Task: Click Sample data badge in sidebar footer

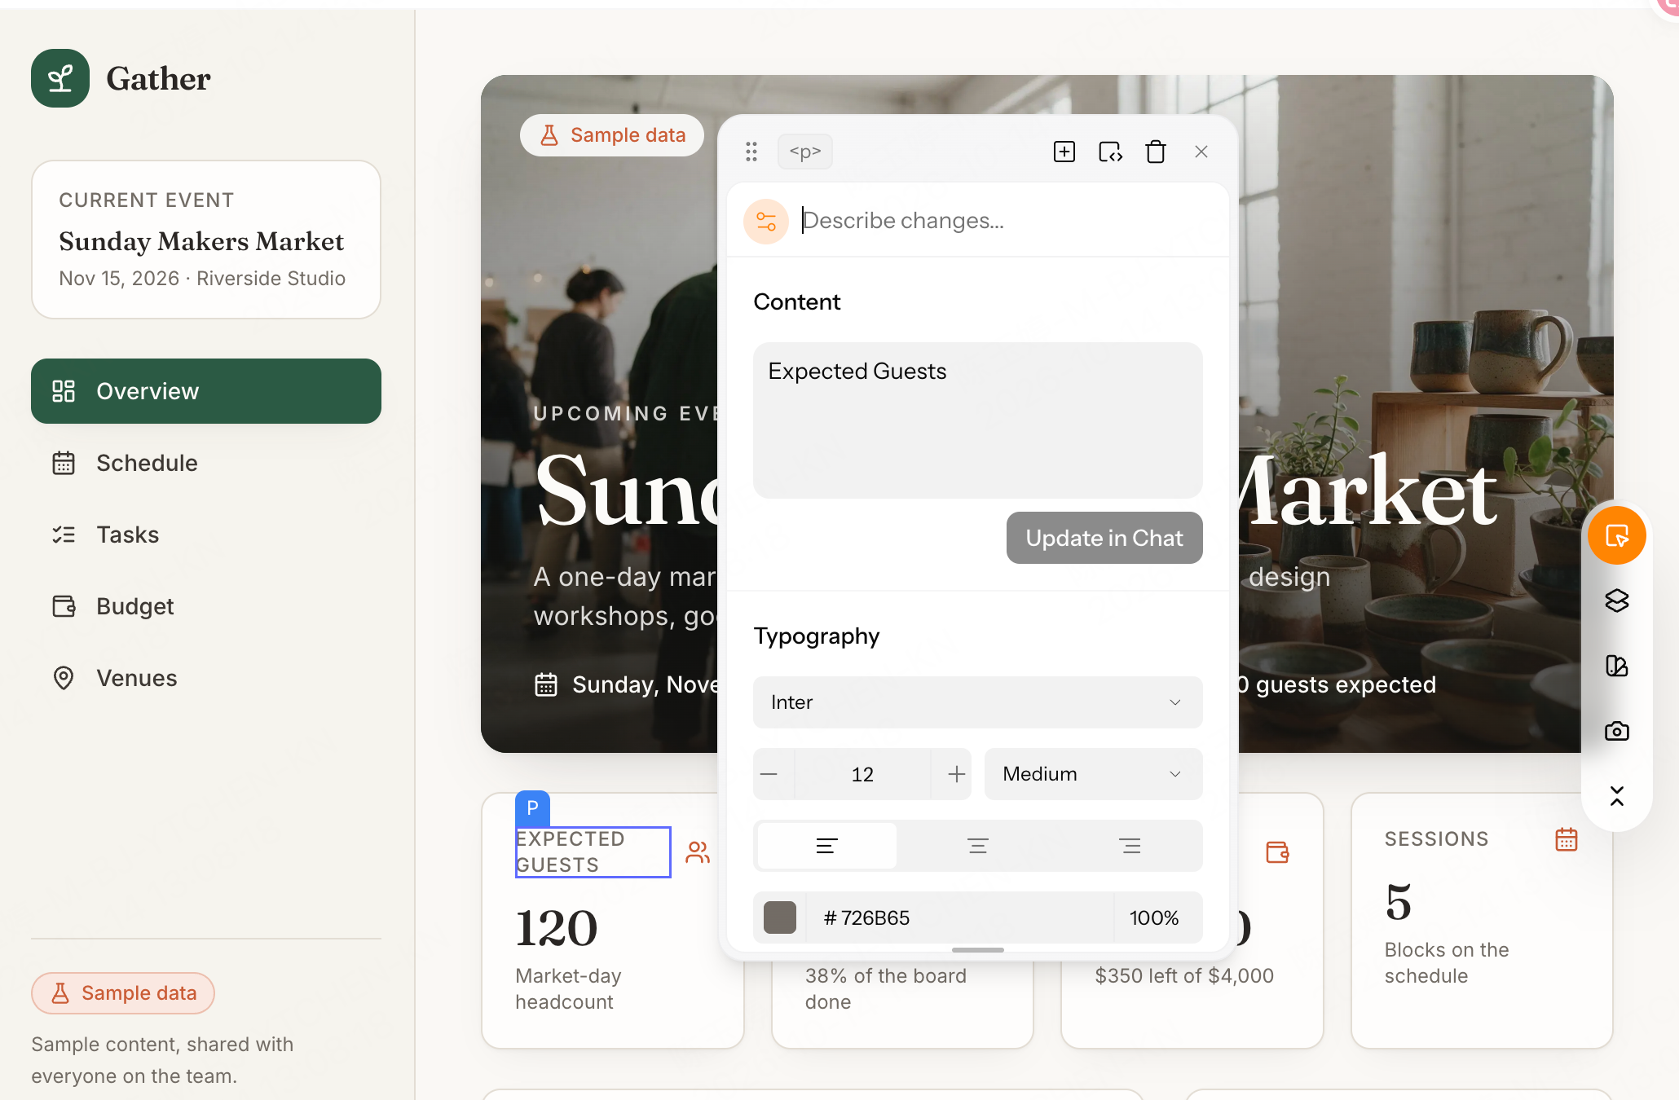Action: click(x=123, y=993)
